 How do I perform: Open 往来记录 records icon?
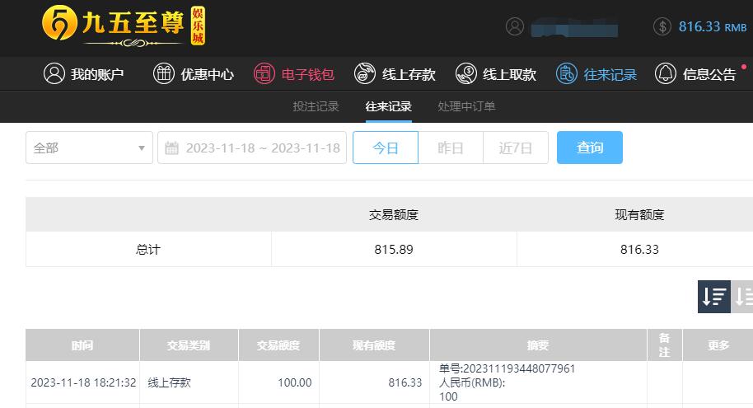[x=566, y=73]
